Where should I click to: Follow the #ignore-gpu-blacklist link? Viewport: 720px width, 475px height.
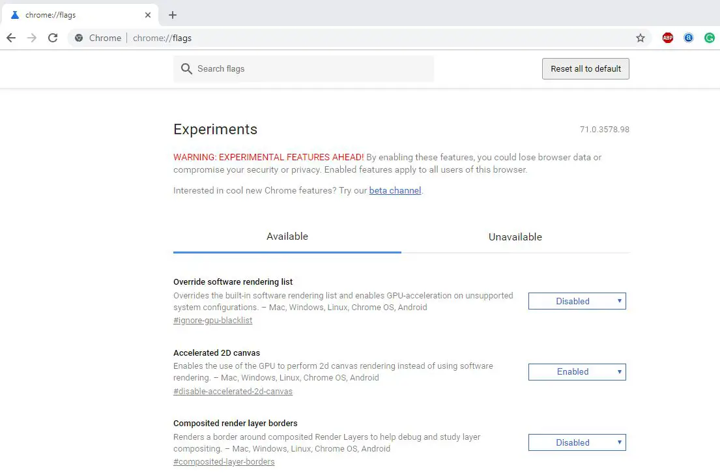point(212,320)
